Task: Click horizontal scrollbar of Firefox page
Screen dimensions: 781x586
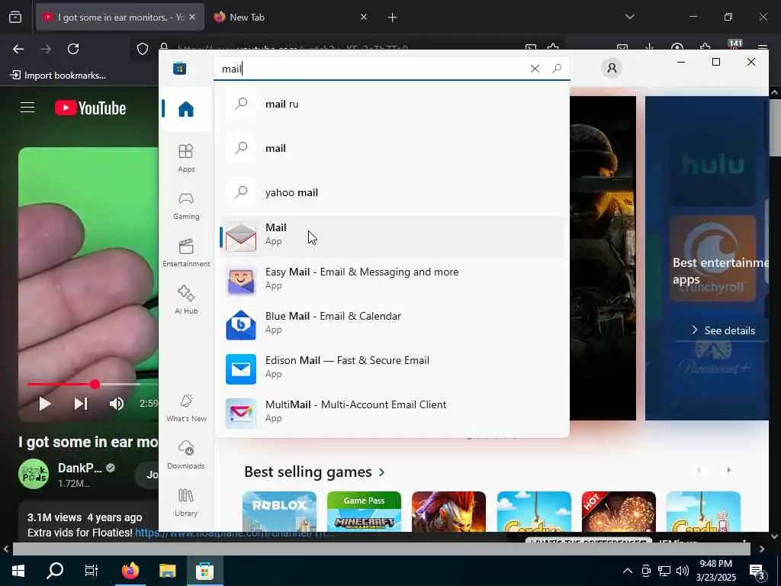Action: click(x=381, y=549)
